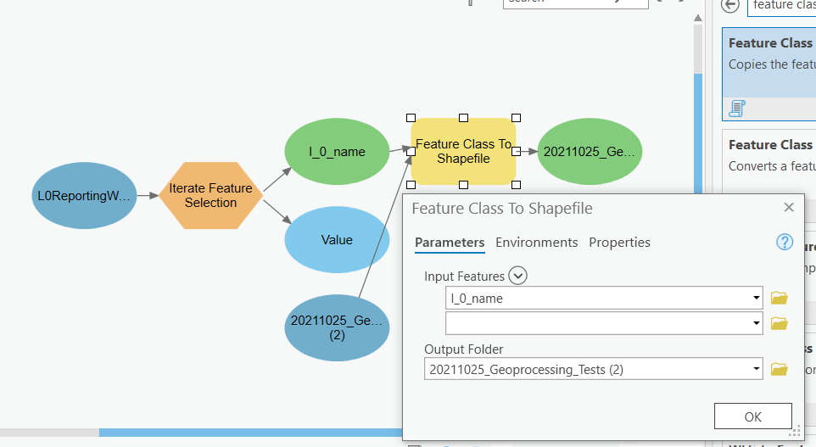Open the second Feature Class search result
816x447 pixels.
tap(769, 154)
